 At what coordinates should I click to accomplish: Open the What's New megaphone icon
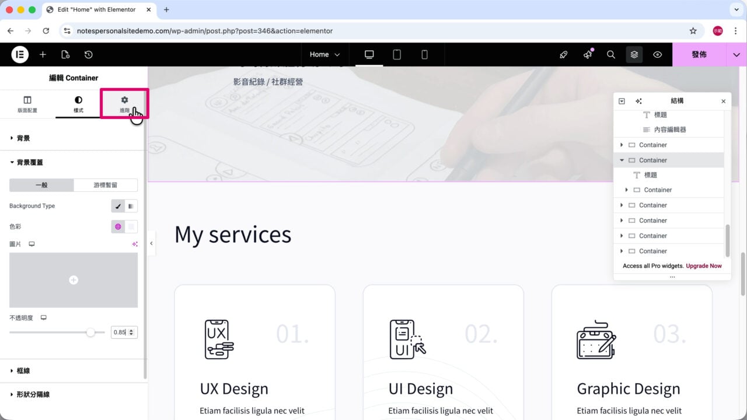(587, 54)
